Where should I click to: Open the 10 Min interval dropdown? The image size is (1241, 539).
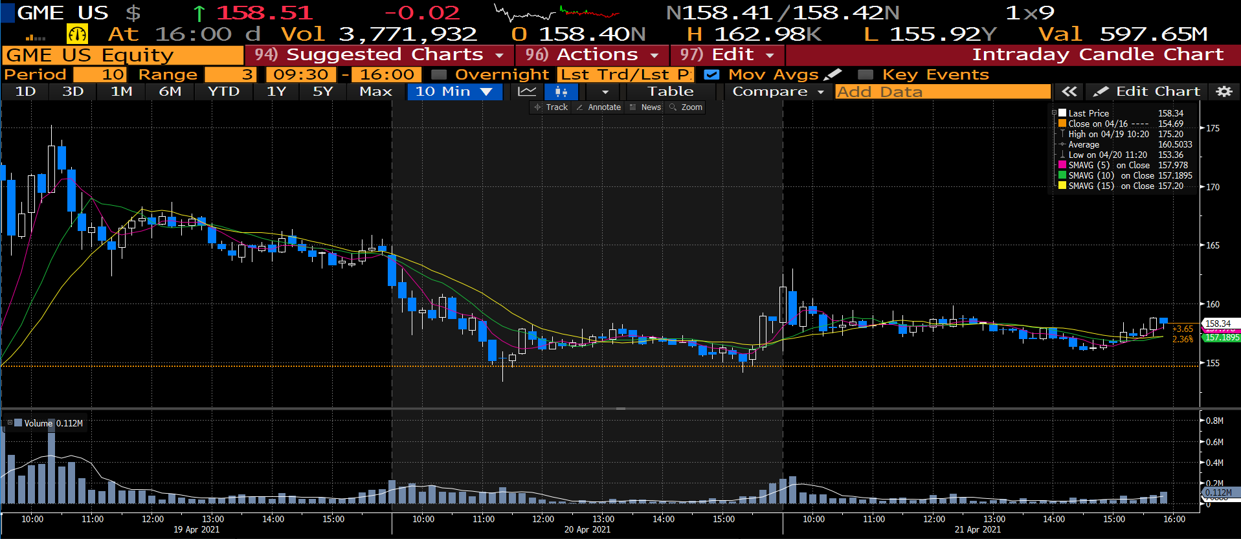coord(454,92)
